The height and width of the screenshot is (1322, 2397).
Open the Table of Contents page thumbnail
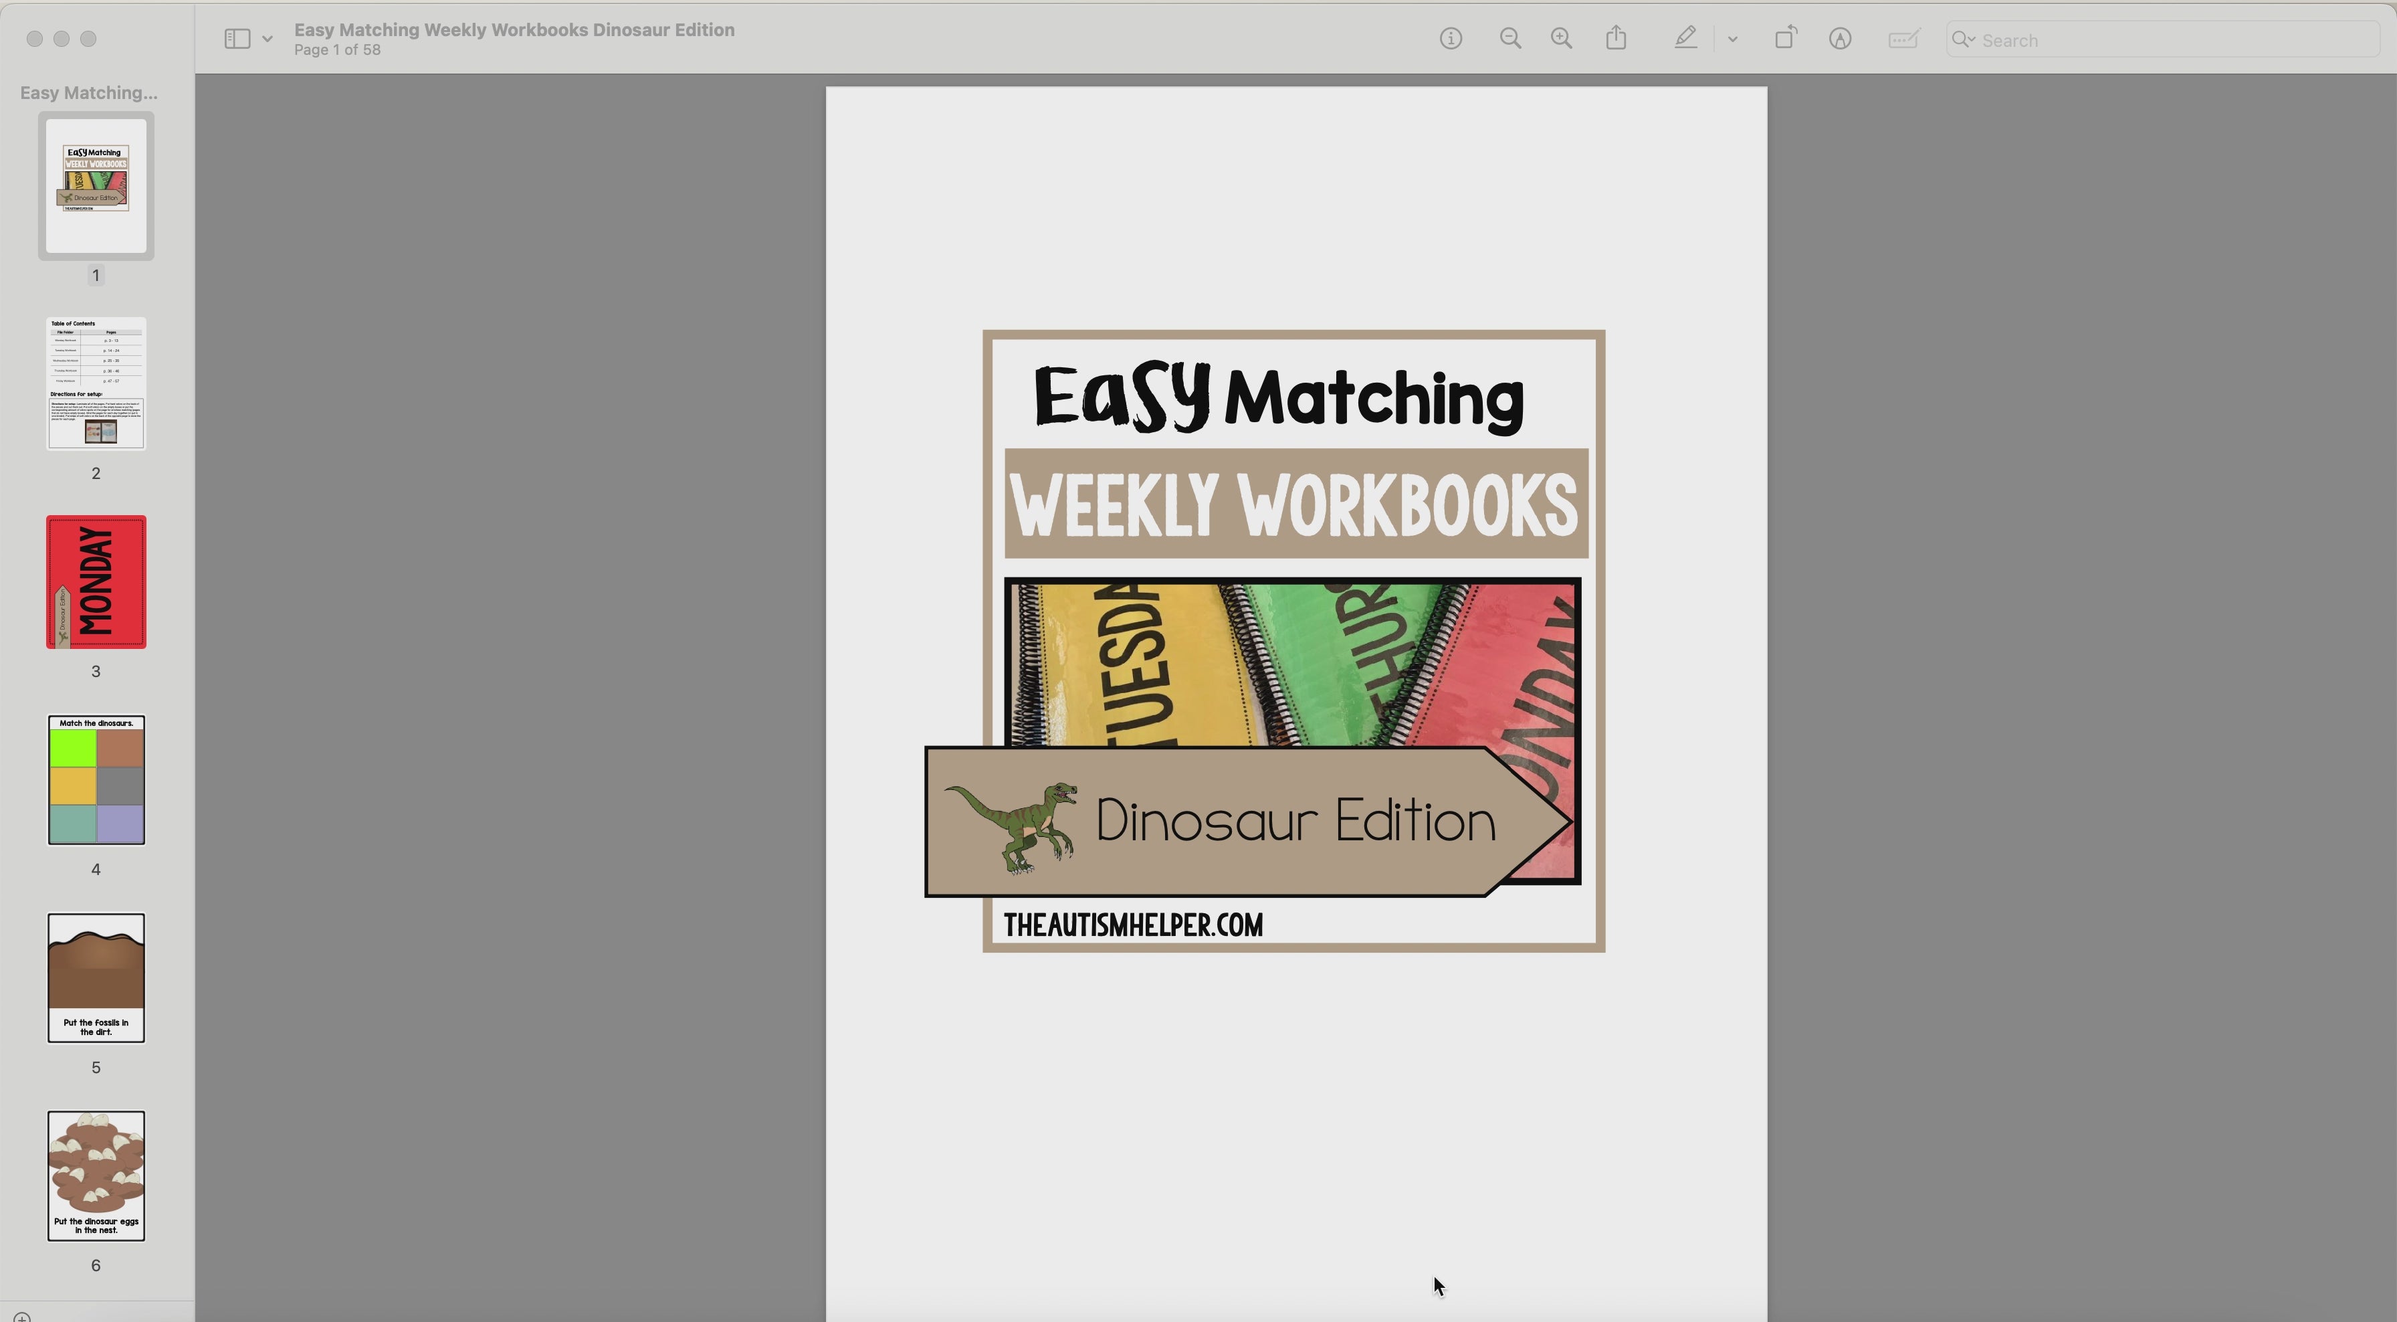pyautogui.click(x=95, y=383)
